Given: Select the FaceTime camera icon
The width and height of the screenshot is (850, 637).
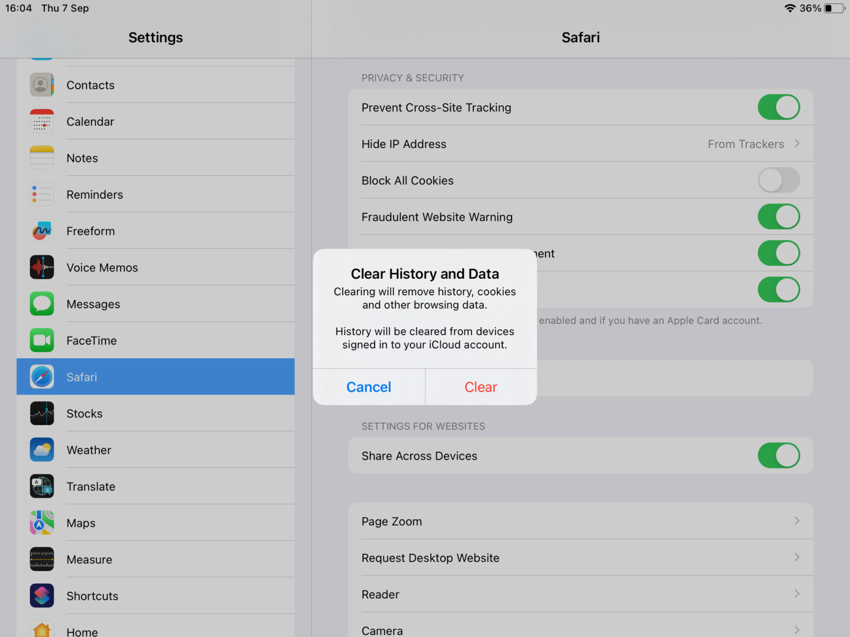Looking at the screenshot, I should 42,340.
